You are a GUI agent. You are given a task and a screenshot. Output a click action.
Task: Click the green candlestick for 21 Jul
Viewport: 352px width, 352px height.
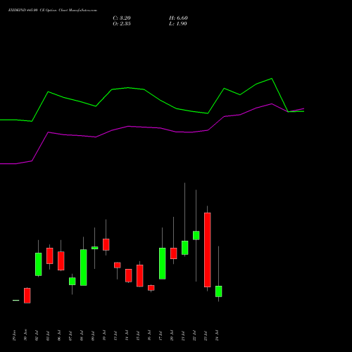tap(185, 248)
